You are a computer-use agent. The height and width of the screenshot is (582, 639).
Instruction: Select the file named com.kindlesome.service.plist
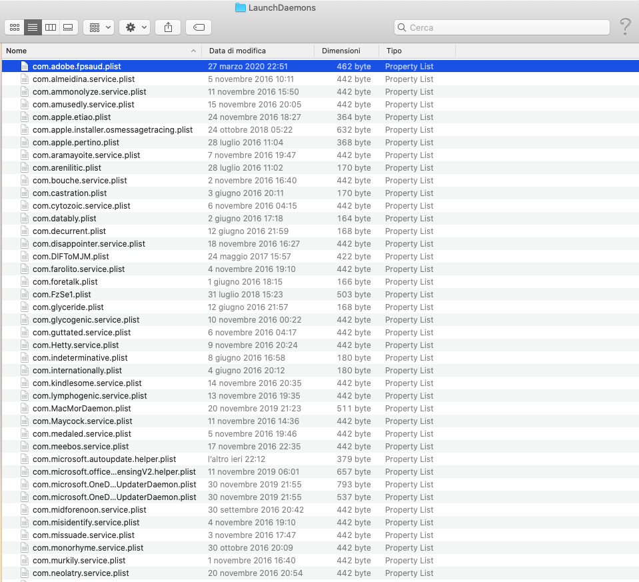click(x=87, y=383)
